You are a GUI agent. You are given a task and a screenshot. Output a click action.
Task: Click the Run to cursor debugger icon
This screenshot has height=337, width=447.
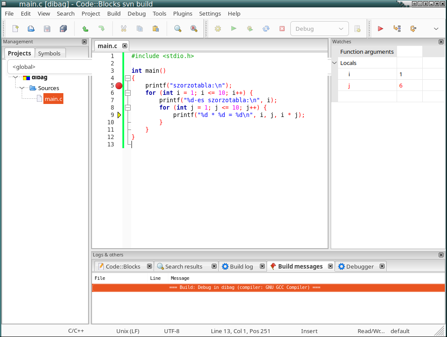[x=397, y=29]
